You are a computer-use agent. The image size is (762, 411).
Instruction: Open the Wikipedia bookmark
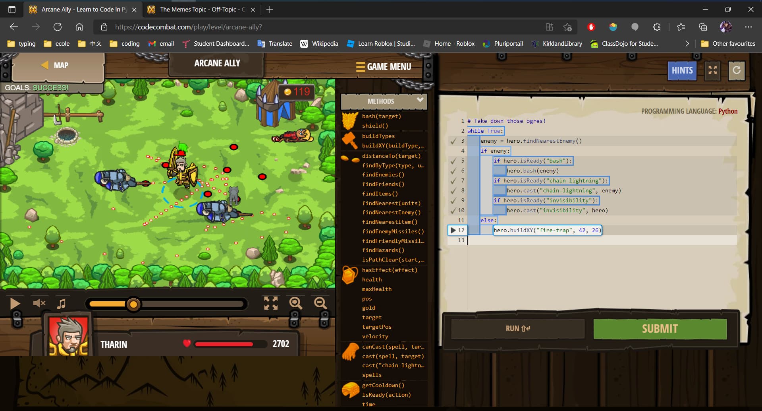point(319,44)
